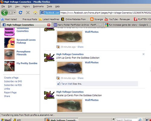Image resolution: width=151 pixels, height=121 pixels.
Task: Open the Previous Posts bookmark
Action: (30, 19)
